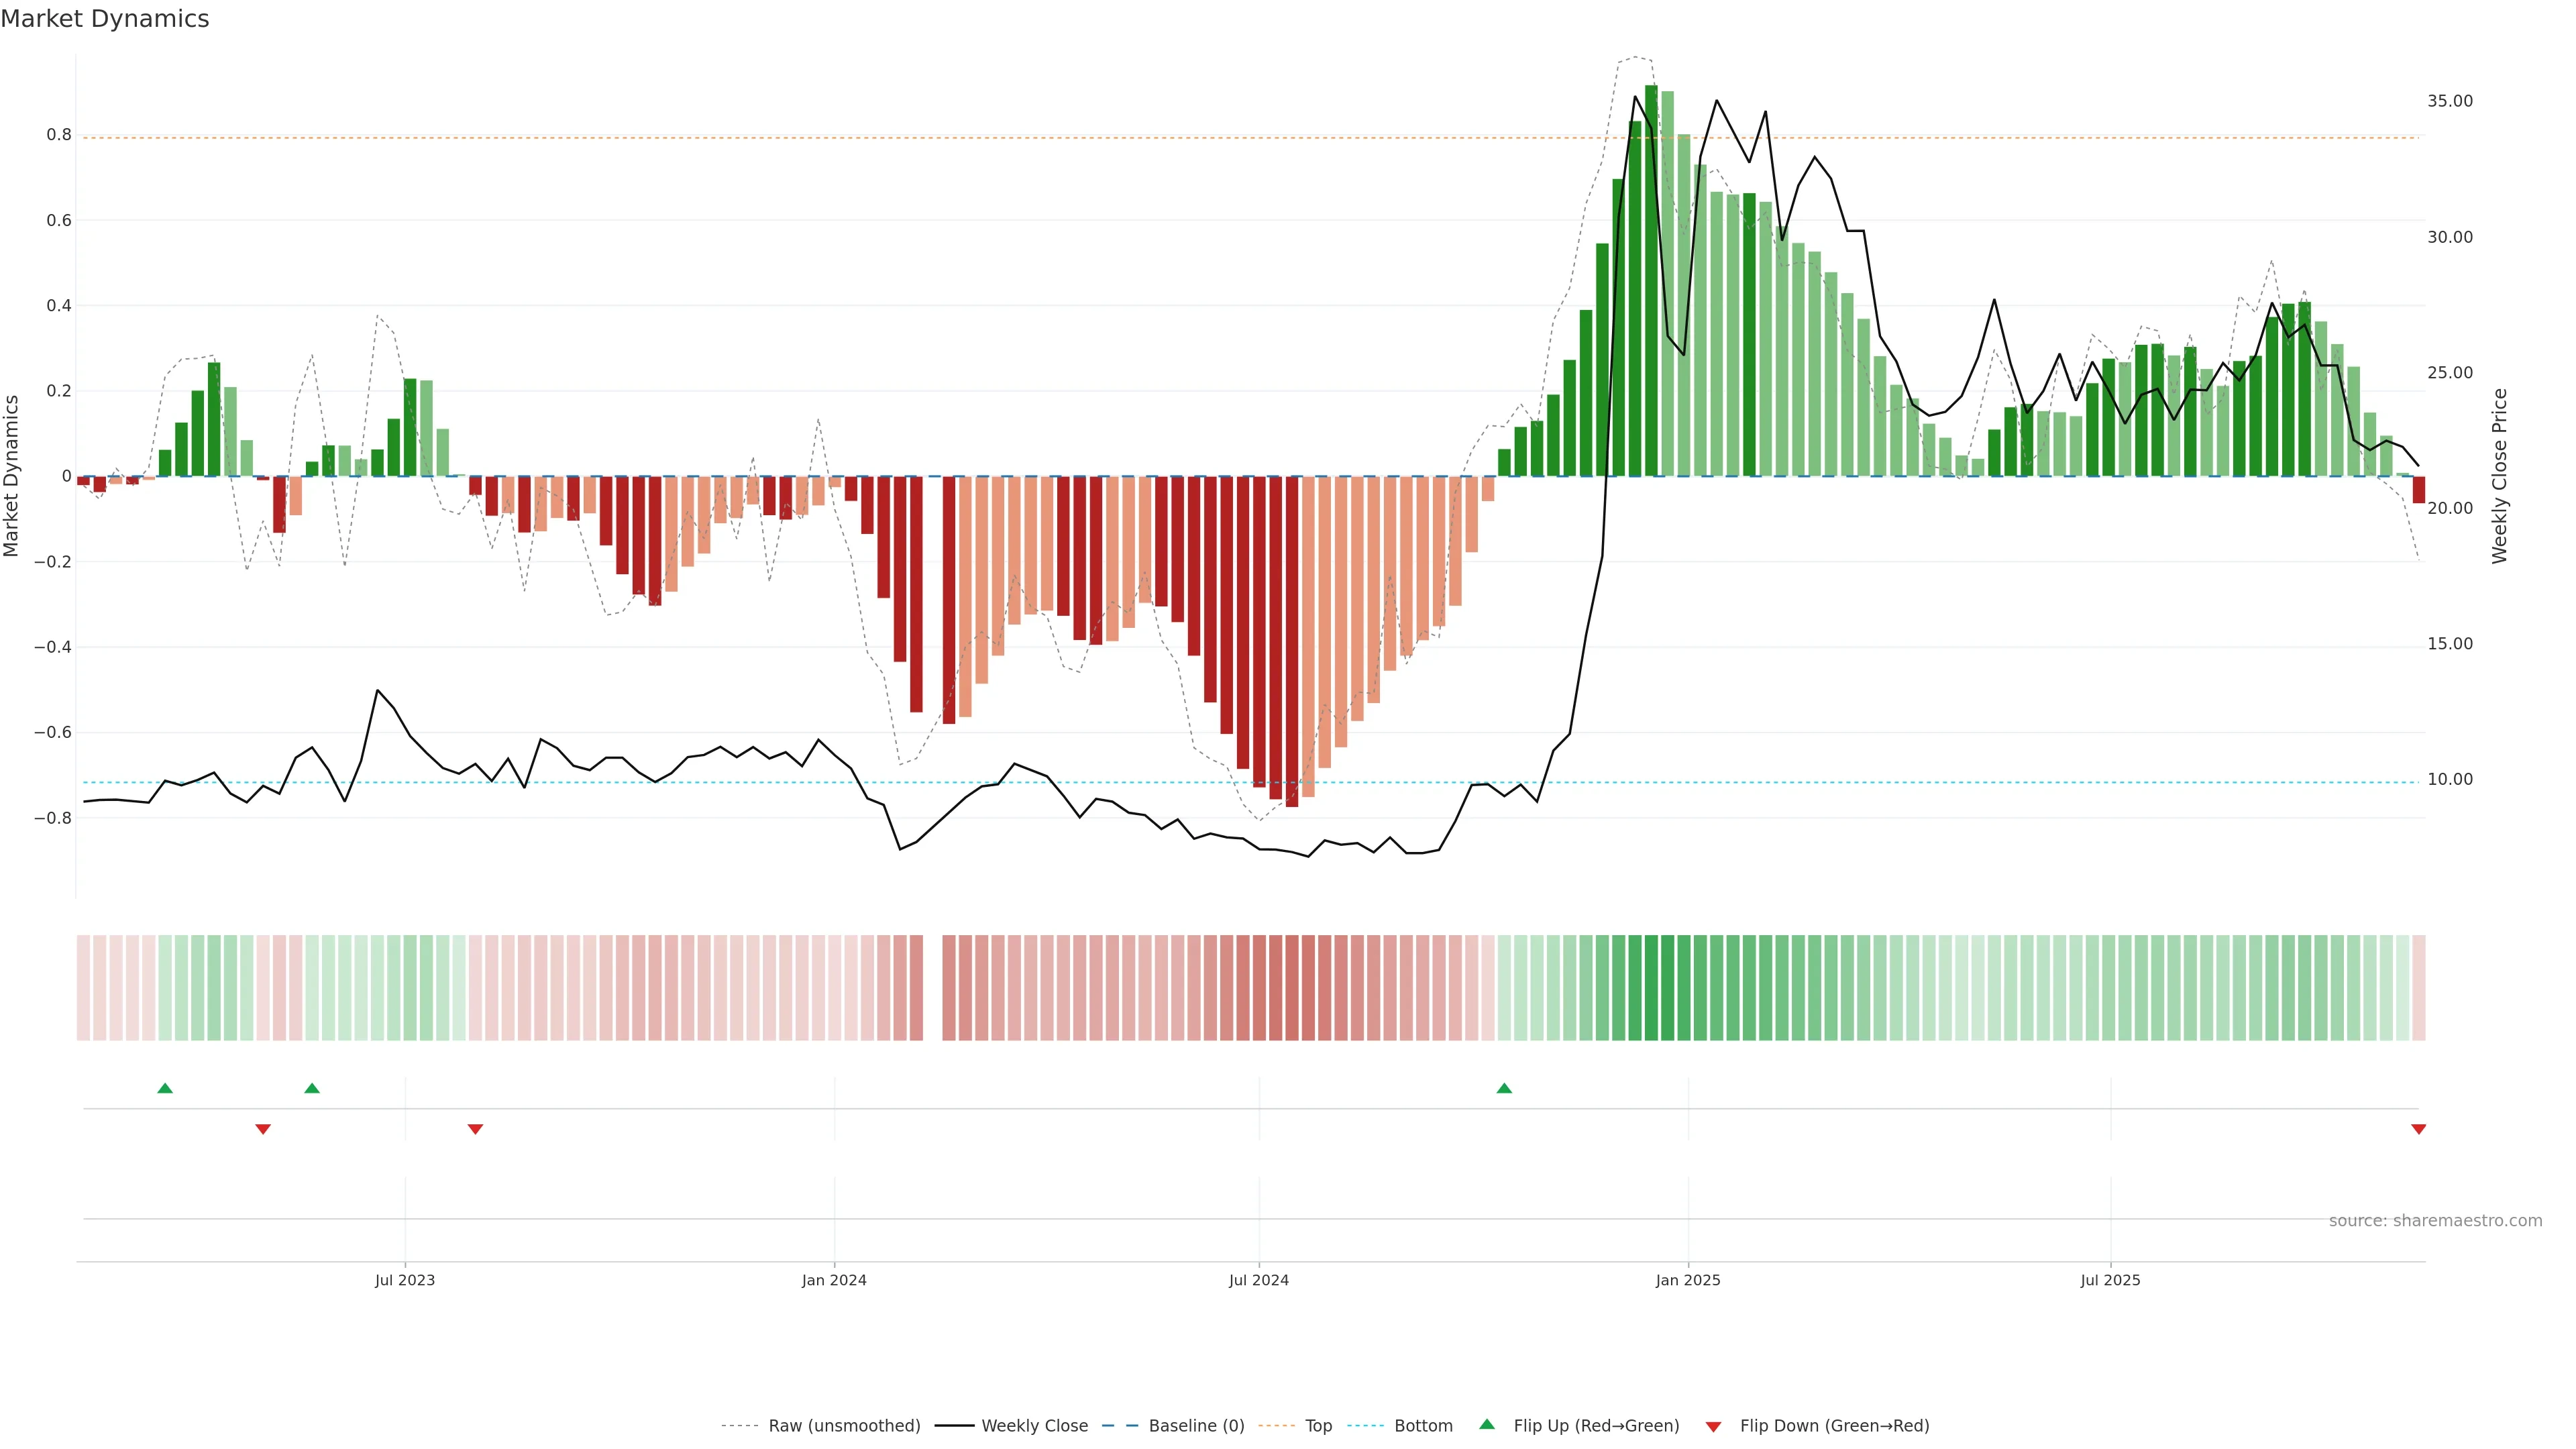Click the Jul 2023 axis label
Viewport: 2576px width, 1449px height.
pos(405,1280)
